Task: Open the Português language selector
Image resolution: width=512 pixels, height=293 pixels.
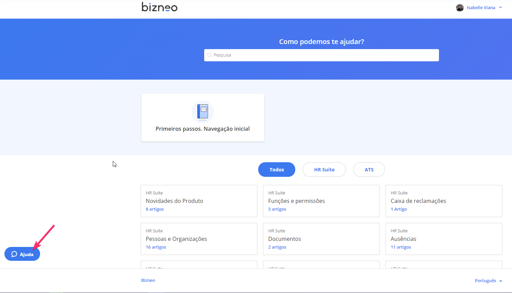Action: 488,280
